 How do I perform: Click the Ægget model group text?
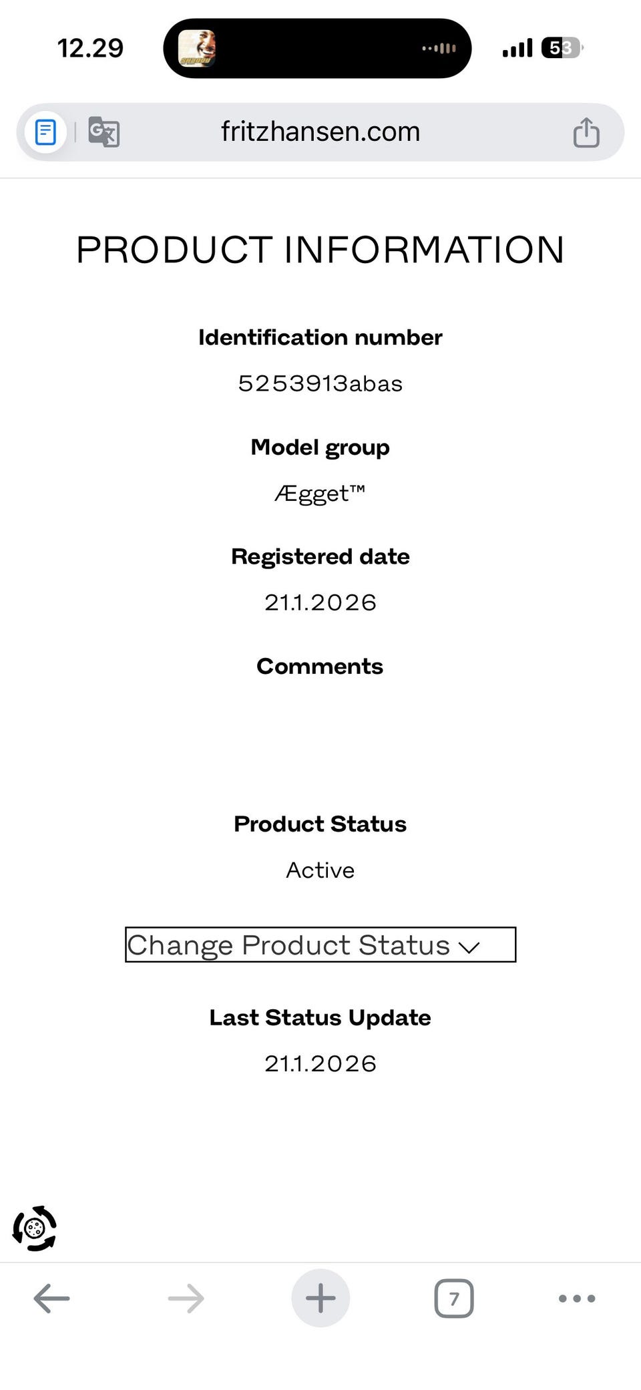[x=320, y=494]
